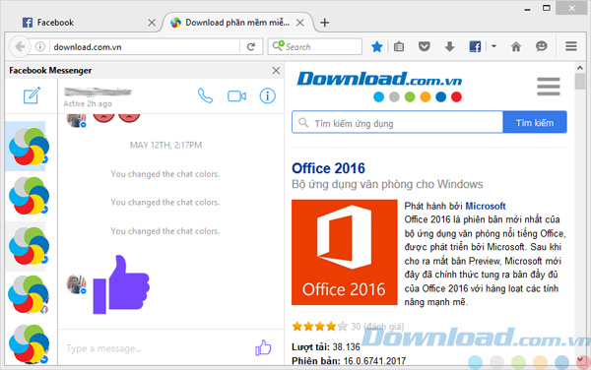Viewport: 591px width, 370px height.
Task: Select the fourth contact in Messenger list
Action: point(29,294)
